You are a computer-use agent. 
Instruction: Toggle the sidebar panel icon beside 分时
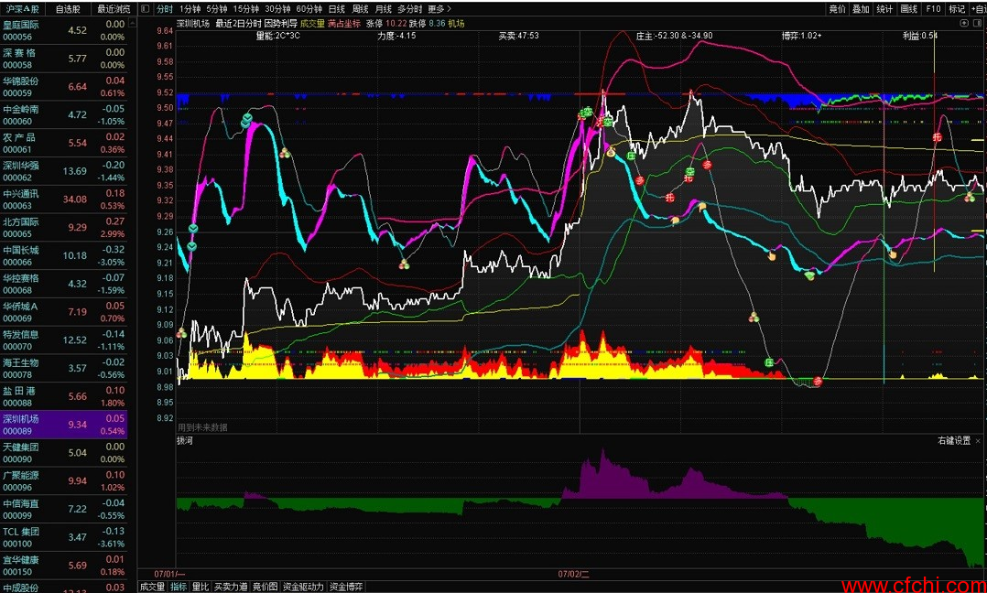coord(146,9)
